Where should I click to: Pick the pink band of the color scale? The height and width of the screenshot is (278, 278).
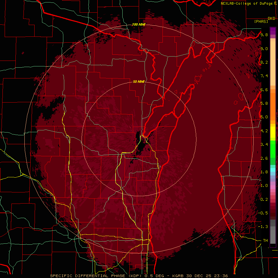point(273,187)
